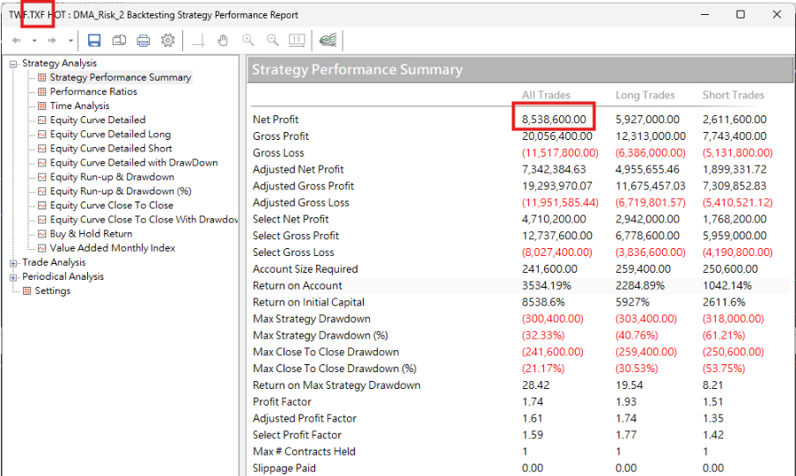Click the Short Trades column header
Viewport: 796px width, 476px height.
[x=733, y=95]
